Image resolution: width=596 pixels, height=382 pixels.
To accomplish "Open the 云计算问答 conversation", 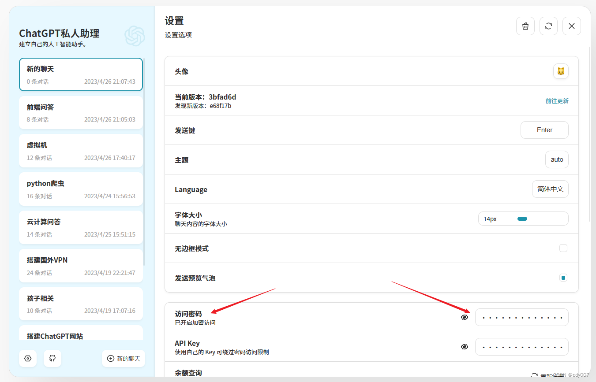I will pos(81,227).
